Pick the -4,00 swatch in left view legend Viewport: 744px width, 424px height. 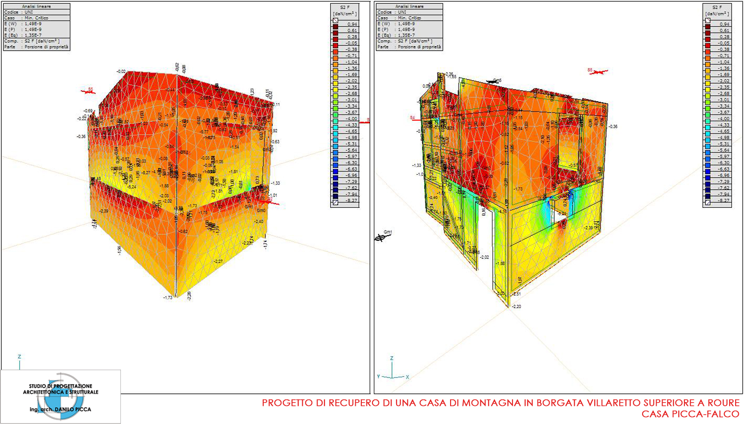coord(335,121)
